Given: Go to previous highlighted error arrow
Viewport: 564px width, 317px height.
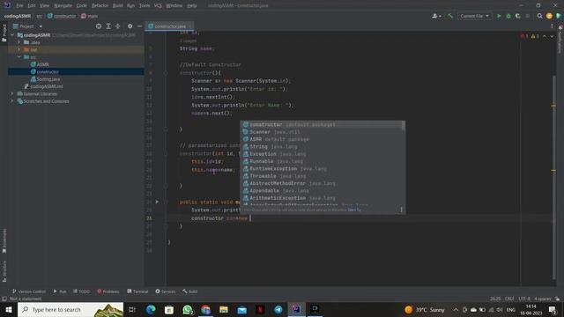Looking at the screenshot, I should coord(545,36).
